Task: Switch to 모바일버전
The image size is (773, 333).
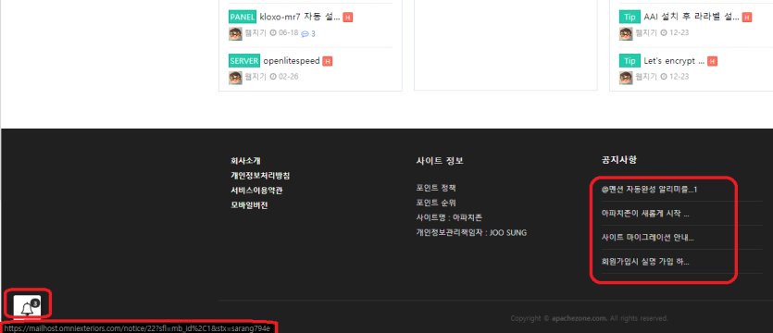Action: coord(249,205)
